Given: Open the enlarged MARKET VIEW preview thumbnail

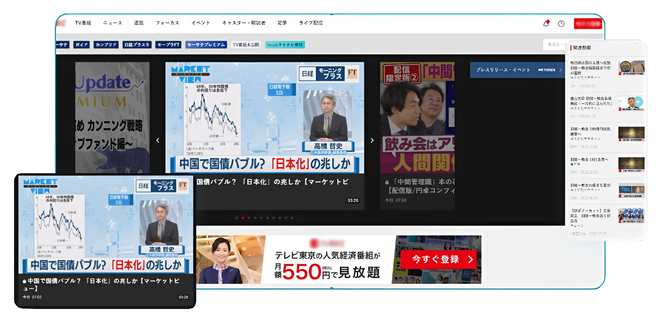Looking at the screenshot, I should pyautogui.click(x=106, y=225).
